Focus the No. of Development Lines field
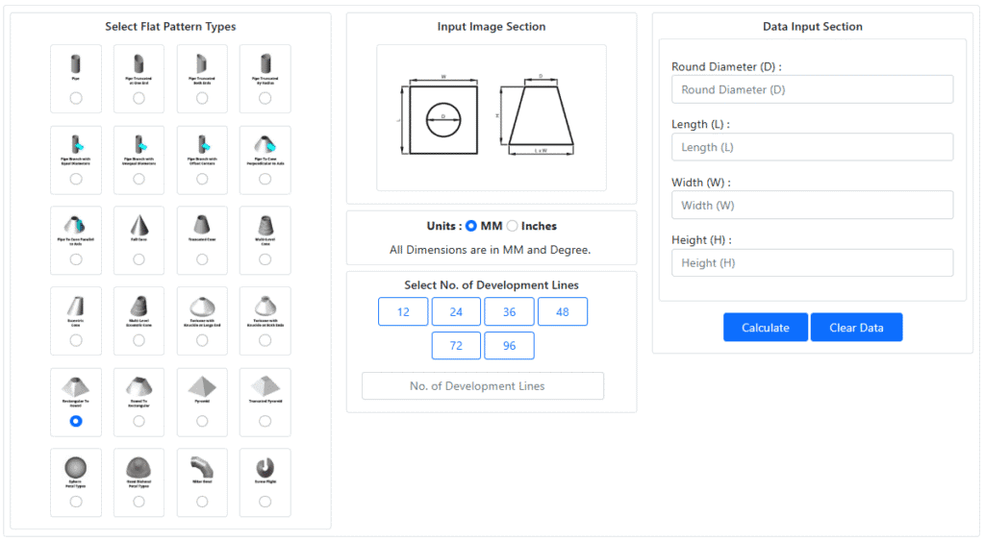This screenshot has height=541, width=985. click(x=483, y=386)
